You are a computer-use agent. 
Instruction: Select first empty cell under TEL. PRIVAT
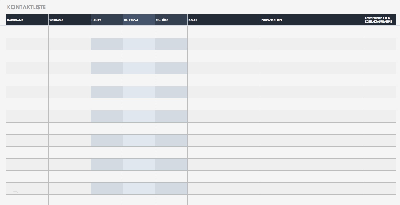click(x=139, y=32)
